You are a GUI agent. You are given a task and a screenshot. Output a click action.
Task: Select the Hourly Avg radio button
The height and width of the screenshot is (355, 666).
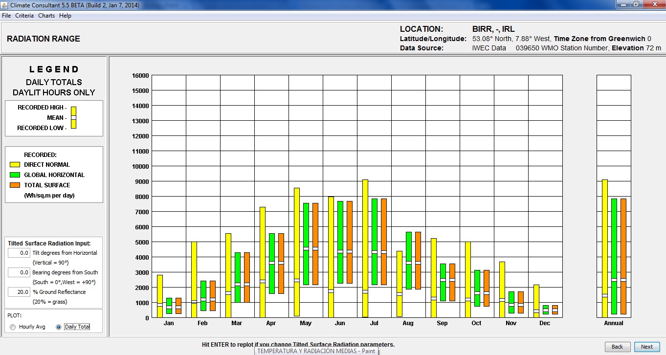tap(13, 327)
